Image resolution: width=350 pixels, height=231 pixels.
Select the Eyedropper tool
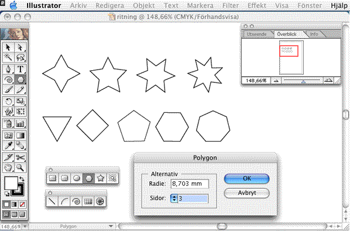(8, 146)
